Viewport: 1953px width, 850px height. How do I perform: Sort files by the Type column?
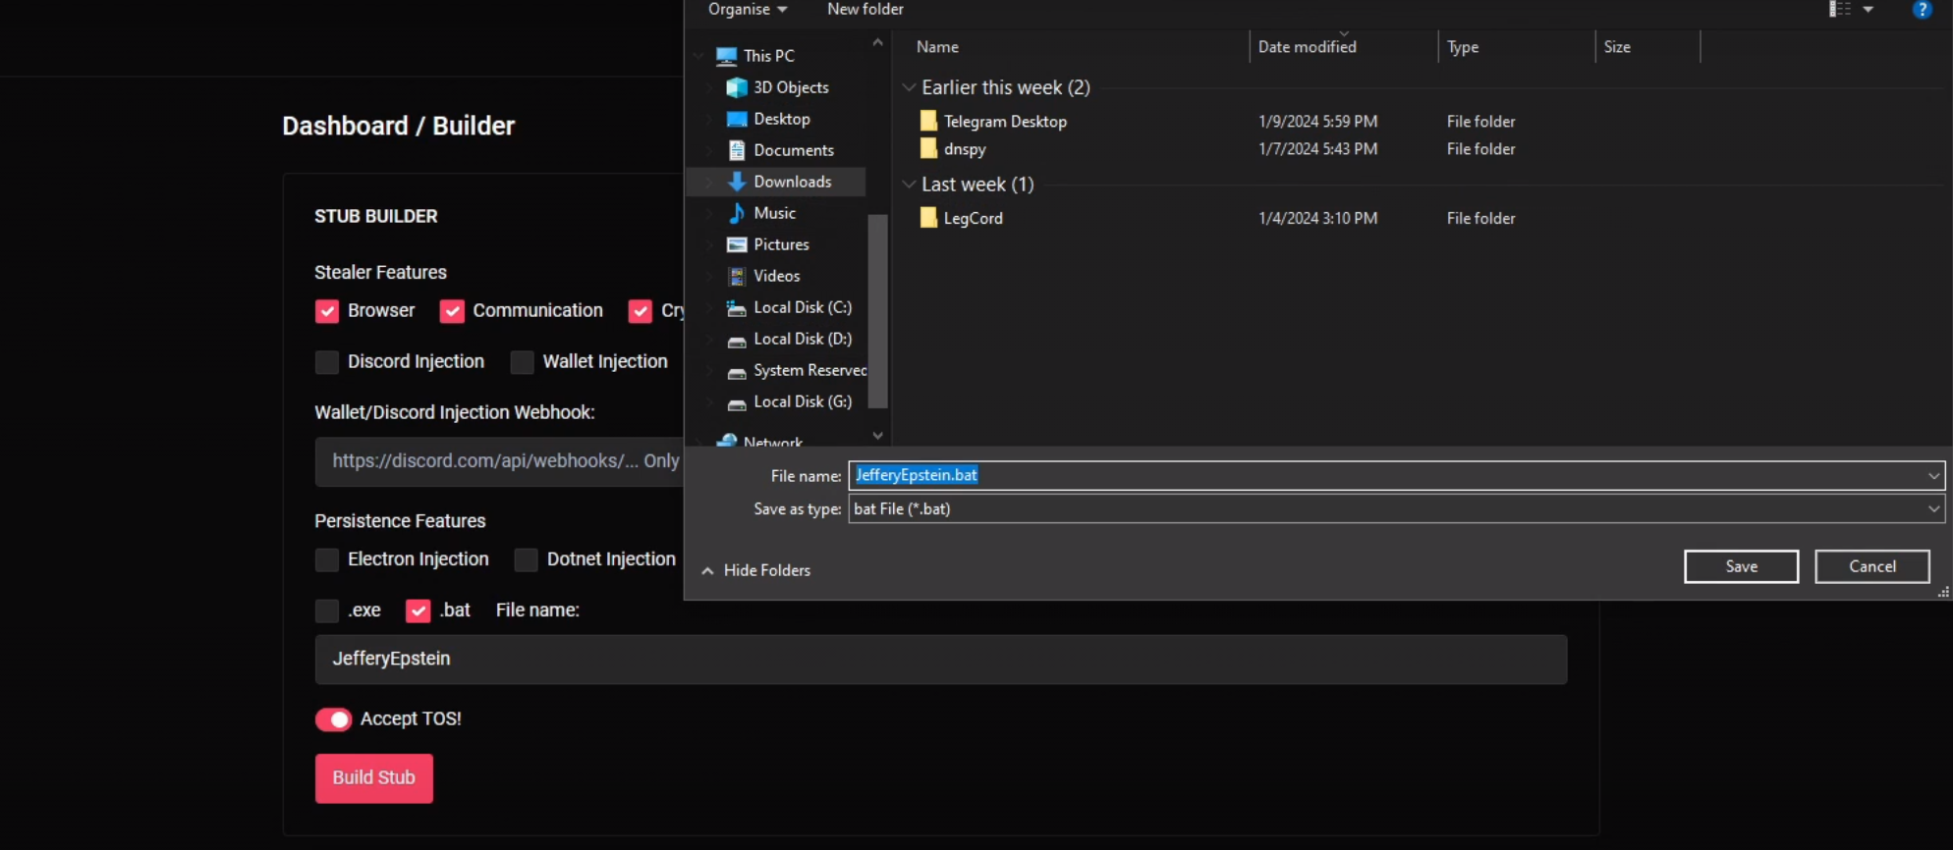pos(1462,47)
